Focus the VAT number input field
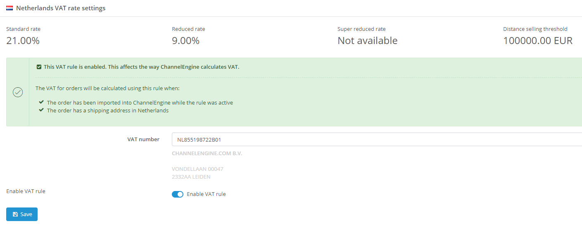The width and height of the screenshot is (582, 226). tap(377, 140)
